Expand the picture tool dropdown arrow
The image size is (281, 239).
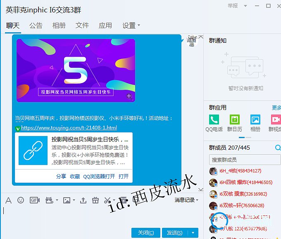coord(74,200)
